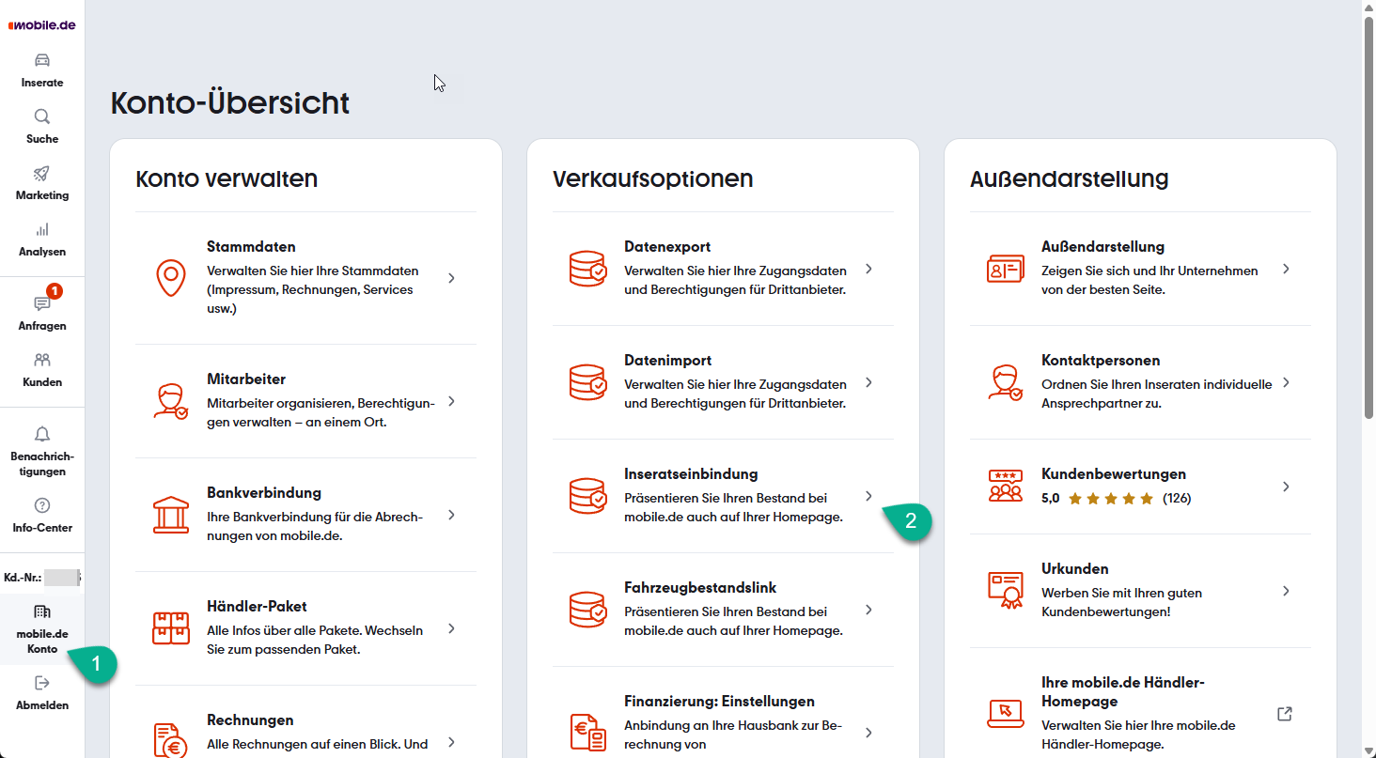Select mobile.de Konto in the sidebar
This screenshot has width=1376, height=758.
42,628
